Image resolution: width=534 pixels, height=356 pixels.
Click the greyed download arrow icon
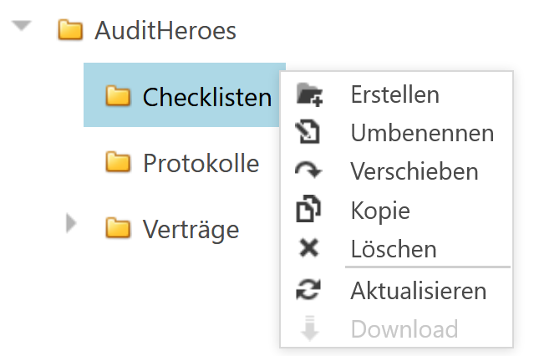(309, 328)
